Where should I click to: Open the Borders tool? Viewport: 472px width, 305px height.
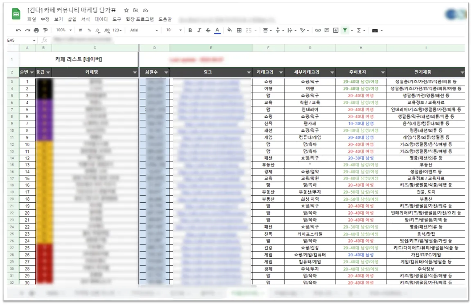pyautogui.click(x=239, y=30)
